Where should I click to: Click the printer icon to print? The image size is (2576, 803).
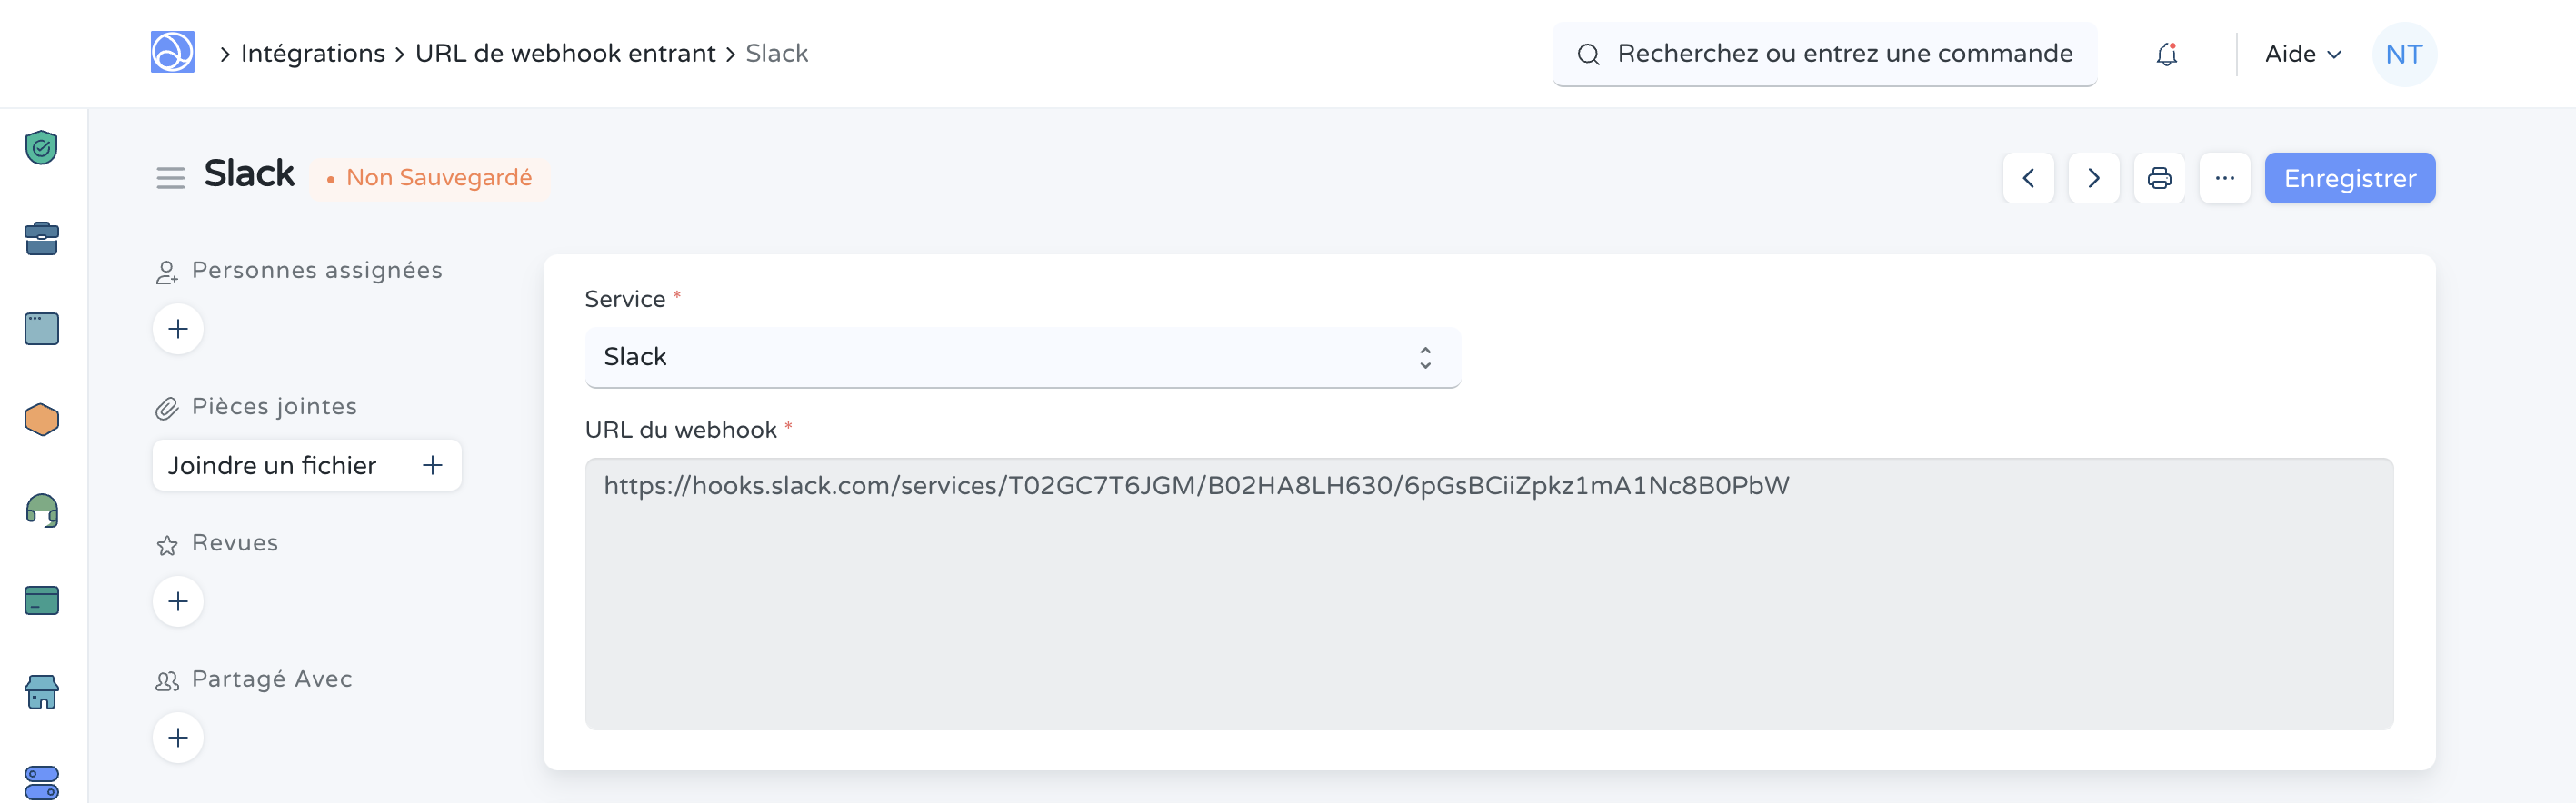click(2160, 178)
